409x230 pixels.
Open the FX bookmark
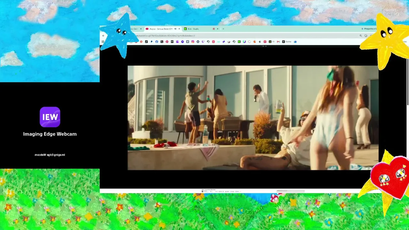(272, 42)
